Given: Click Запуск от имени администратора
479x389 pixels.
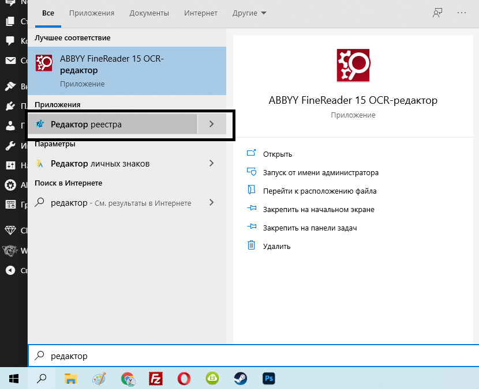Looking at the screenshot, I should [x=320, y=172].
